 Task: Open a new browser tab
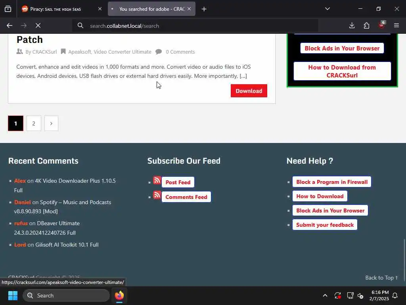[x=204, y=9]
